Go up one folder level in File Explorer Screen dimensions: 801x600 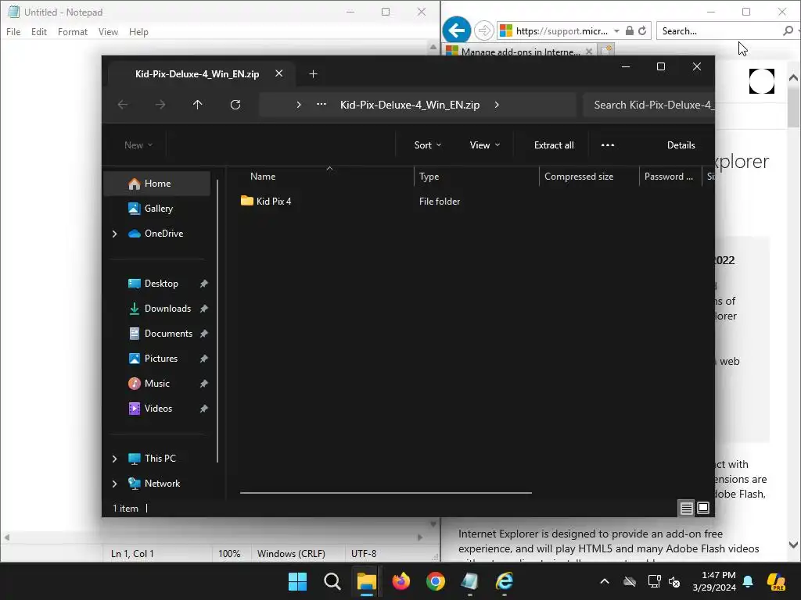tap(197, 105)
